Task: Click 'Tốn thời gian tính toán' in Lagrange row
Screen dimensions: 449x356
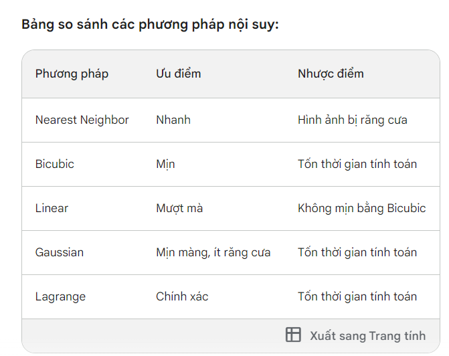Action: [x=357, y=296]
